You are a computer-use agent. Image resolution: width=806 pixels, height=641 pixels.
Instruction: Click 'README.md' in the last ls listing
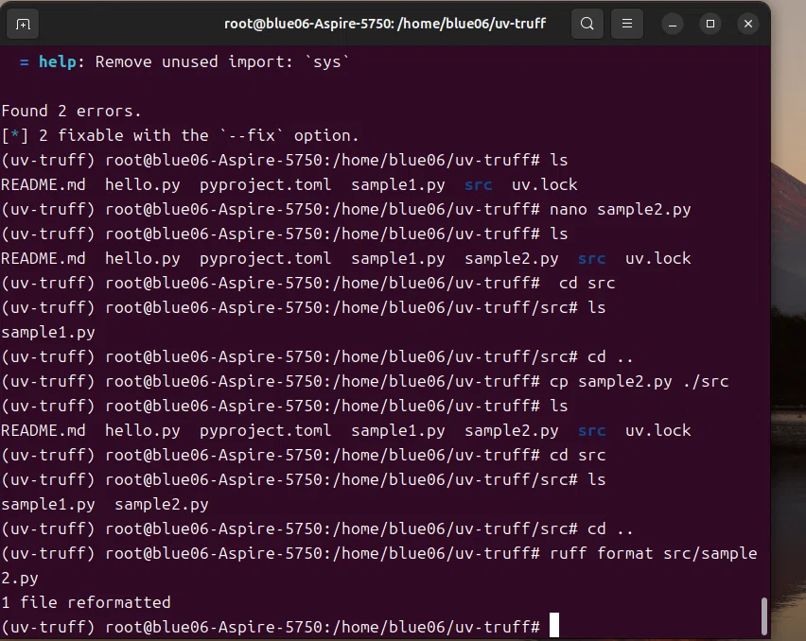pyautogui.click(x=44, y=430)
